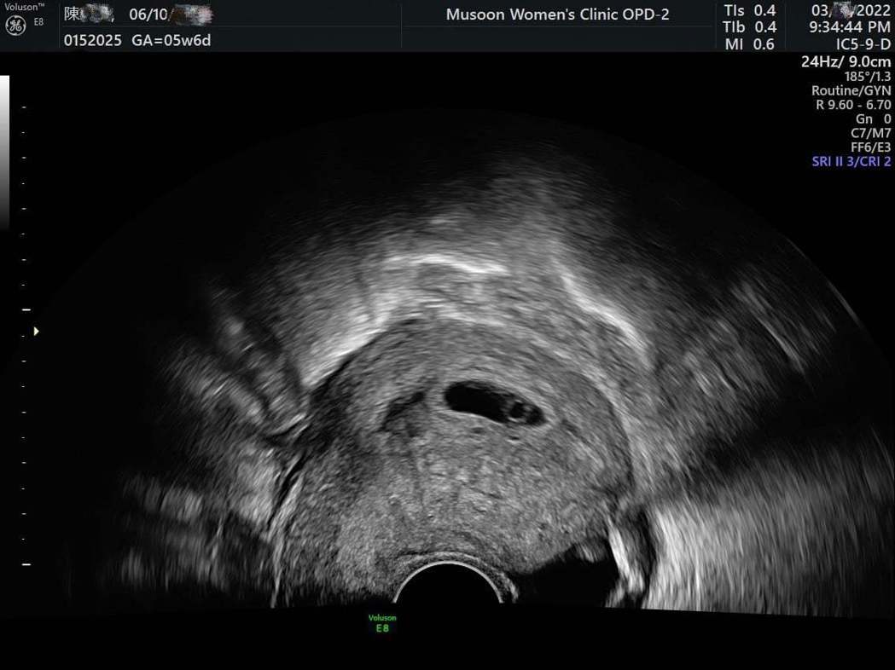The width and height of the screenshot is (895, 670).
Task: Select patient ID 0152025
Action: (93, 41)
